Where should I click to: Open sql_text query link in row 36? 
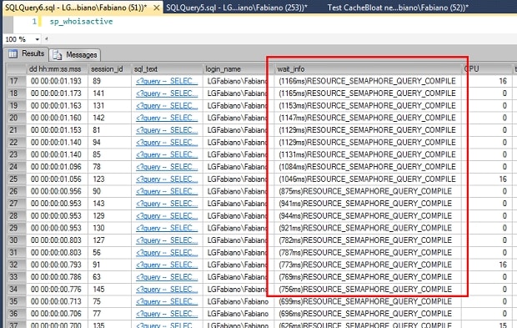tap(167, 314)
